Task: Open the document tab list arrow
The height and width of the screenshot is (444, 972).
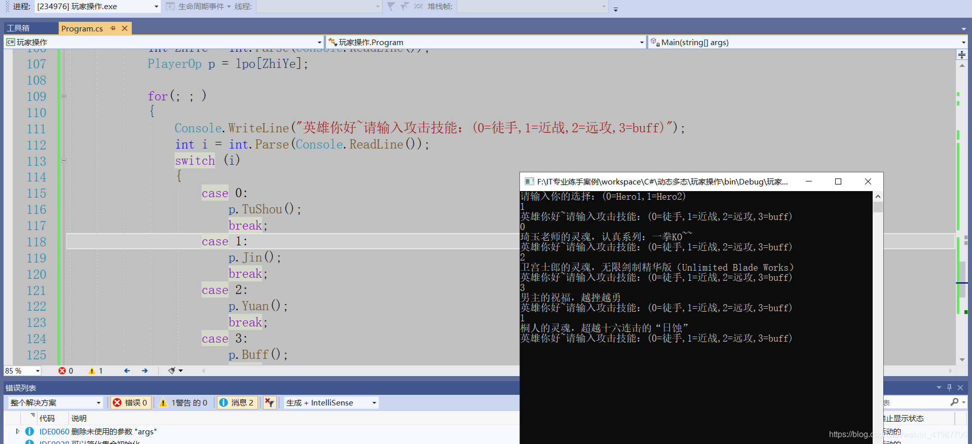Action: point(963,29)
